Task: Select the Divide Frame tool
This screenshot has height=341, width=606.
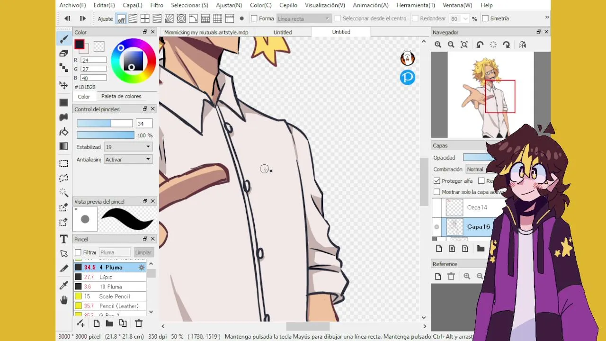Action: (64, 269)
